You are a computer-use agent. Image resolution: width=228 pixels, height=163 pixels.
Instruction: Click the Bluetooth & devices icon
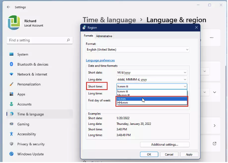tap(11, 64)
